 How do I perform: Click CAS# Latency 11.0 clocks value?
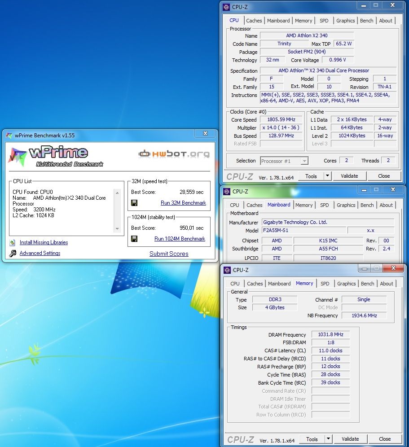[331, 351]
